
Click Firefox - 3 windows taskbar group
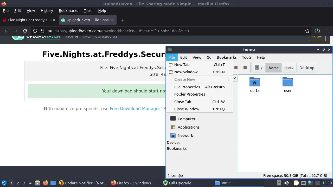(135, 183)
